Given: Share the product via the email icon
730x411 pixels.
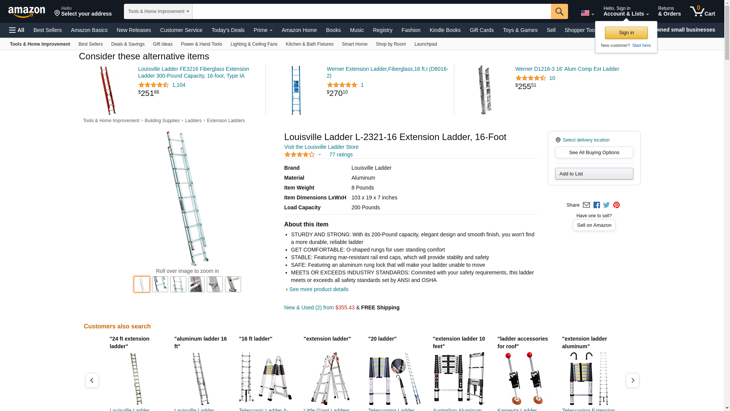Looking at the screenshot, I should click(586, 205).
